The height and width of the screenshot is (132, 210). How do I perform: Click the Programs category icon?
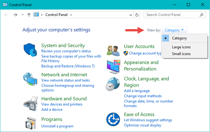pyautogui.click(x=31, y=122)
